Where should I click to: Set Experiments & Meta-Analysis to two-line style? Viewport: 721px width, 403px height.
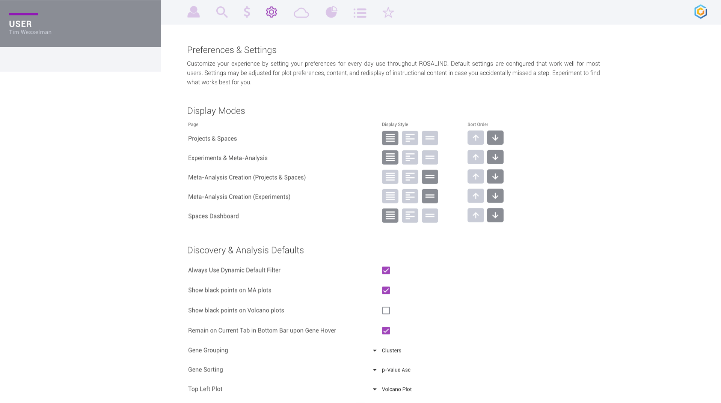pyautogui.click(x=430, y=157)
